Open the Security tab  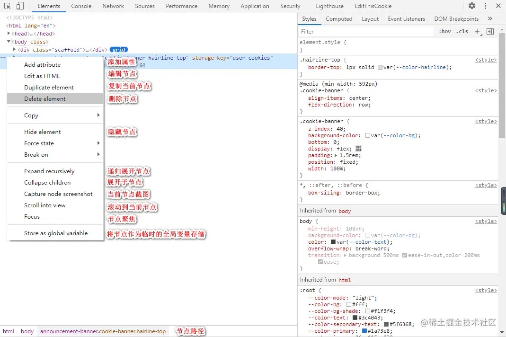pyautogui.click(x=290, y=6)
